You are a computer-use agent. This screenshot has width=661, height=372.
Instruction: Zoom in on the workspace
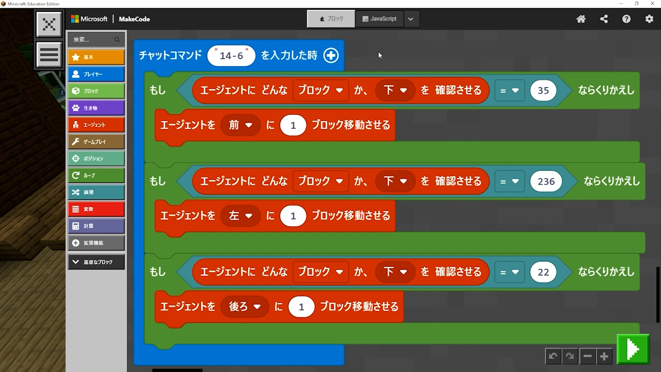604,356
